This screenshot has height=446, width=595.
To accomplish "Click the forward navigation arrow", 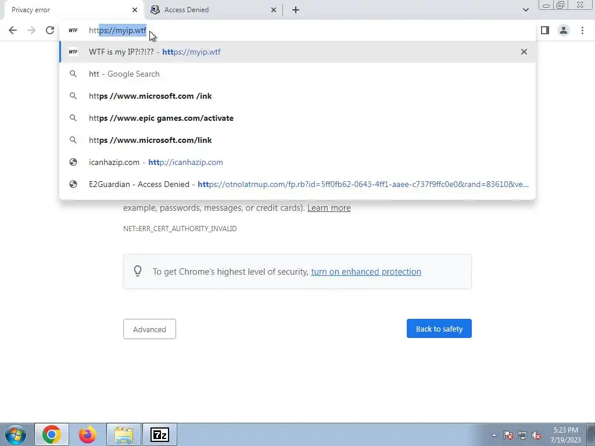I will 31,30.
